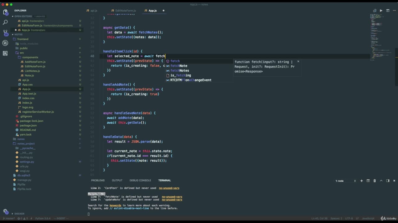Open the Manage gear icon at bottom left
This screenshot has width=398, height=223.
5,211
